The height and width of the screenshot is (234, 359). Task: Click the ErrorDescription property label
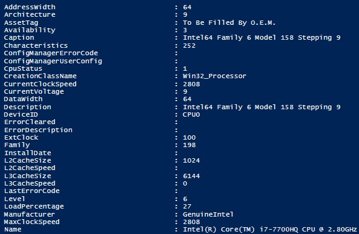(x=38, y=130)
